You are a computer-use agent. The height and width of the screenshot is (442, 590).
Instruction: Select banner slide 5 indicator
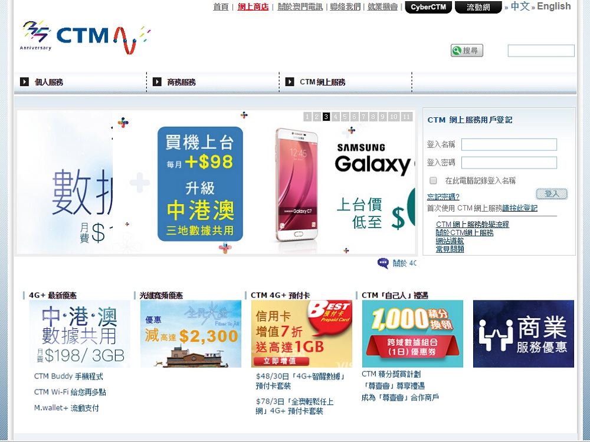(345, 117)
